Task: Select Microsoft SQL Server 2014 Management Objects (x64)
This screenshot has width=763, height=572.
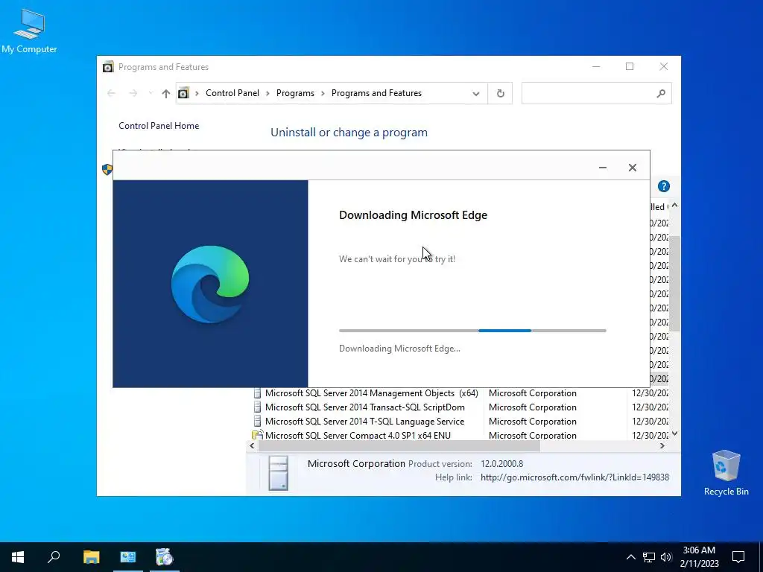Action: (371, 393)
